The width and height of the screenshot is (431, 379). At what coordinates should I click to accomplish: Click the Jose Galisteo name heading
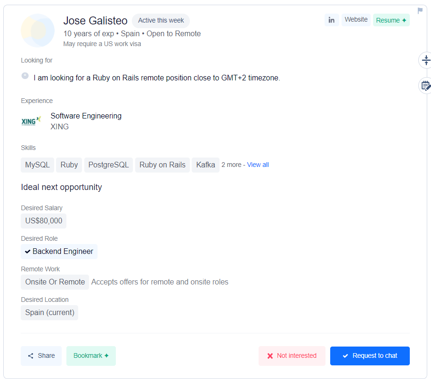[x=95, y=21]
